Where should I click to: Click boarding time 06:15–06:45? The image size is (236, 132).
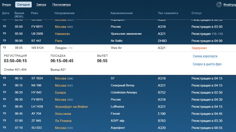click(x=62, y=61)
